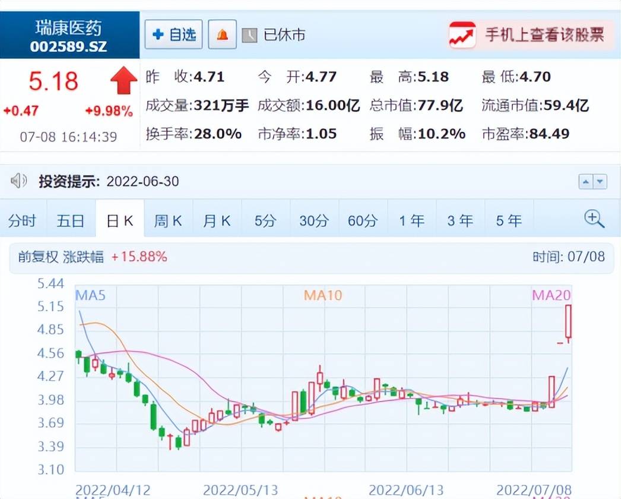This screenshot has height=499, width=621.
Task: Click the clock icon beside 已休市
Action: (x=250, y=35)
